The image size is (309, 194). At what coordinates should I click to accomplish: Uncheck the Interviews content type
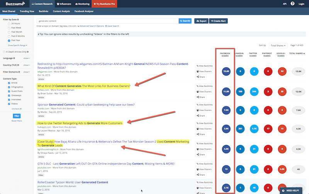9,100
